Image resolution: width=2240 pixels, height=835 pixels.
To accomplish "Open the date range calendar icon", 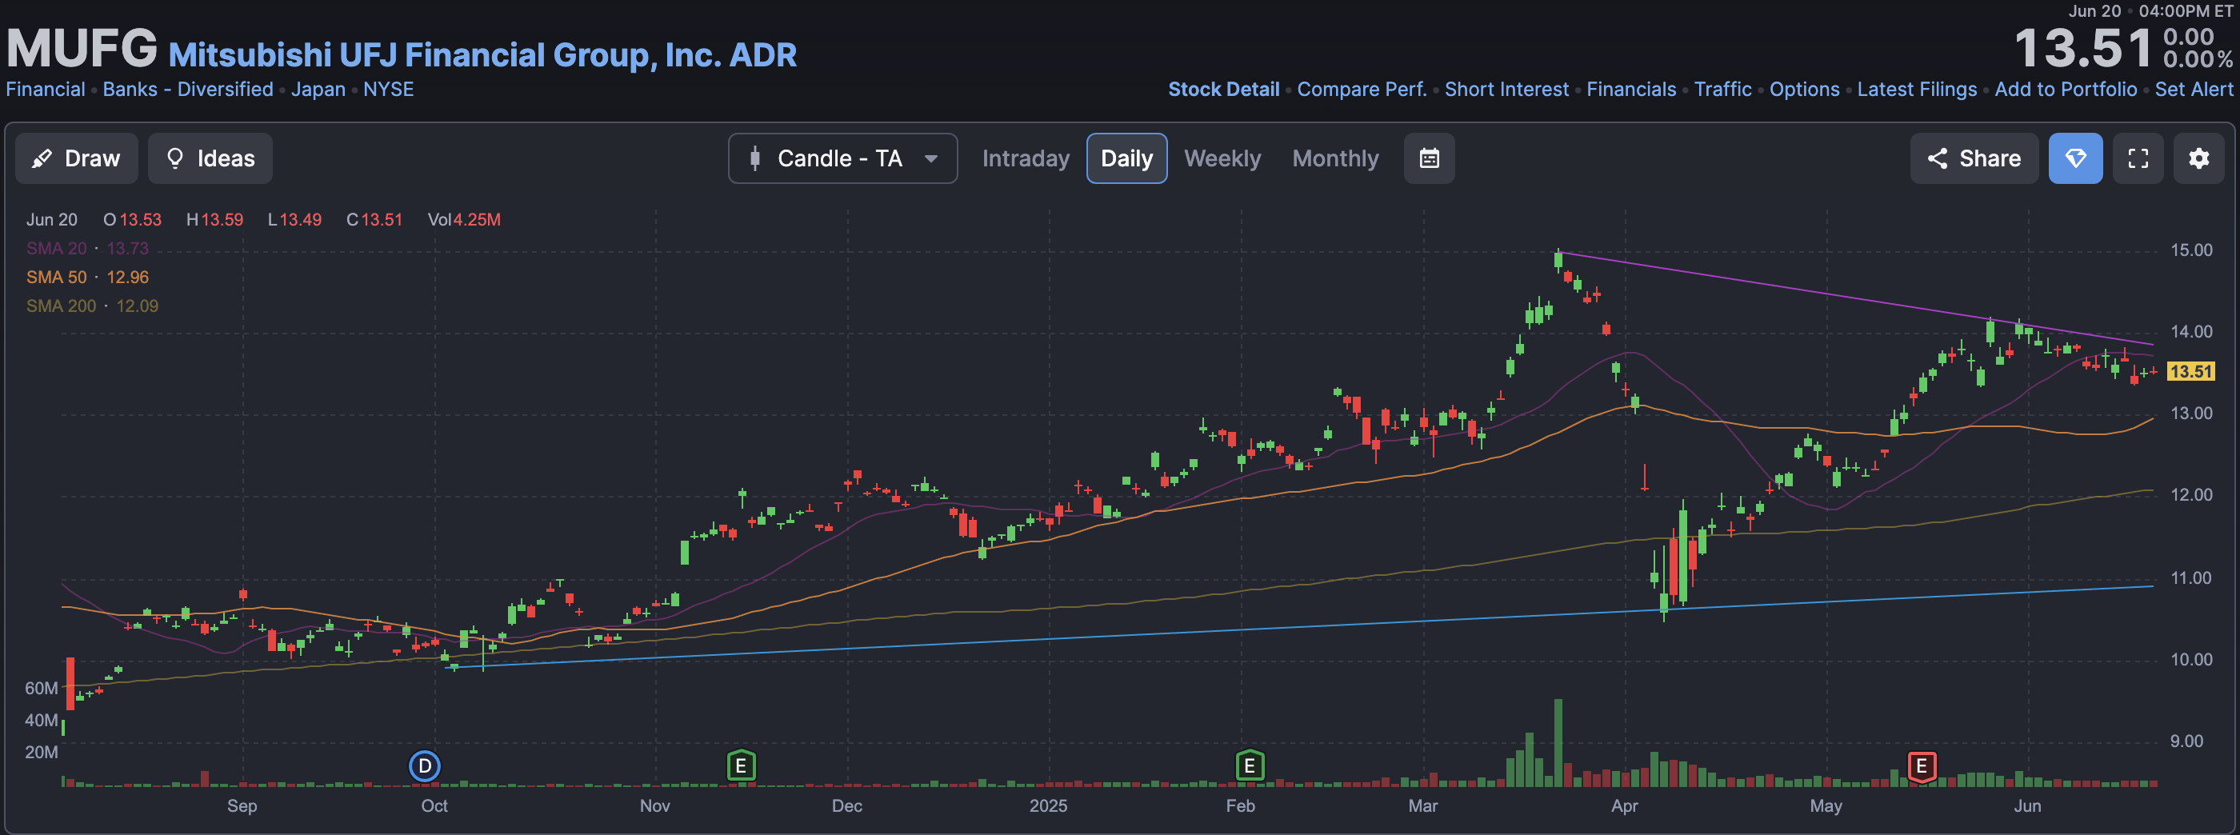I will (1429, 158).
